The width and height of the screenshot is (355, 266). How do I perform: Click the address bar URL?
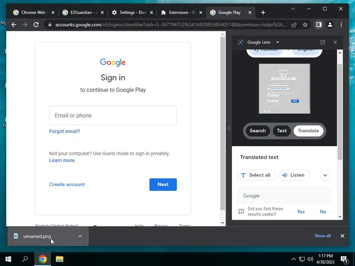pos(171,25)
